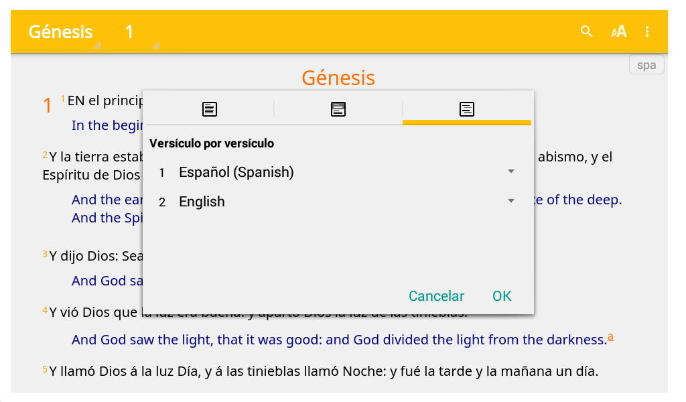The height and width of the screenshot is (402, 686).
Task: Open the three-dot overflow menu
Action: (647, 31)
